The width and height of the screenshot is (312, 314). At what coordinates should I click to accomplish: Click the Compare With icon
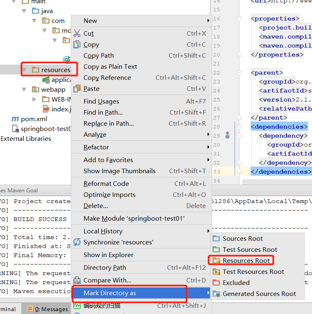point(77,280)
